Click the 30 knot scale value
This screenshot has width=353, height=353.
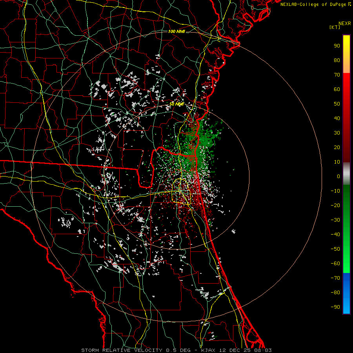(337, 133)
